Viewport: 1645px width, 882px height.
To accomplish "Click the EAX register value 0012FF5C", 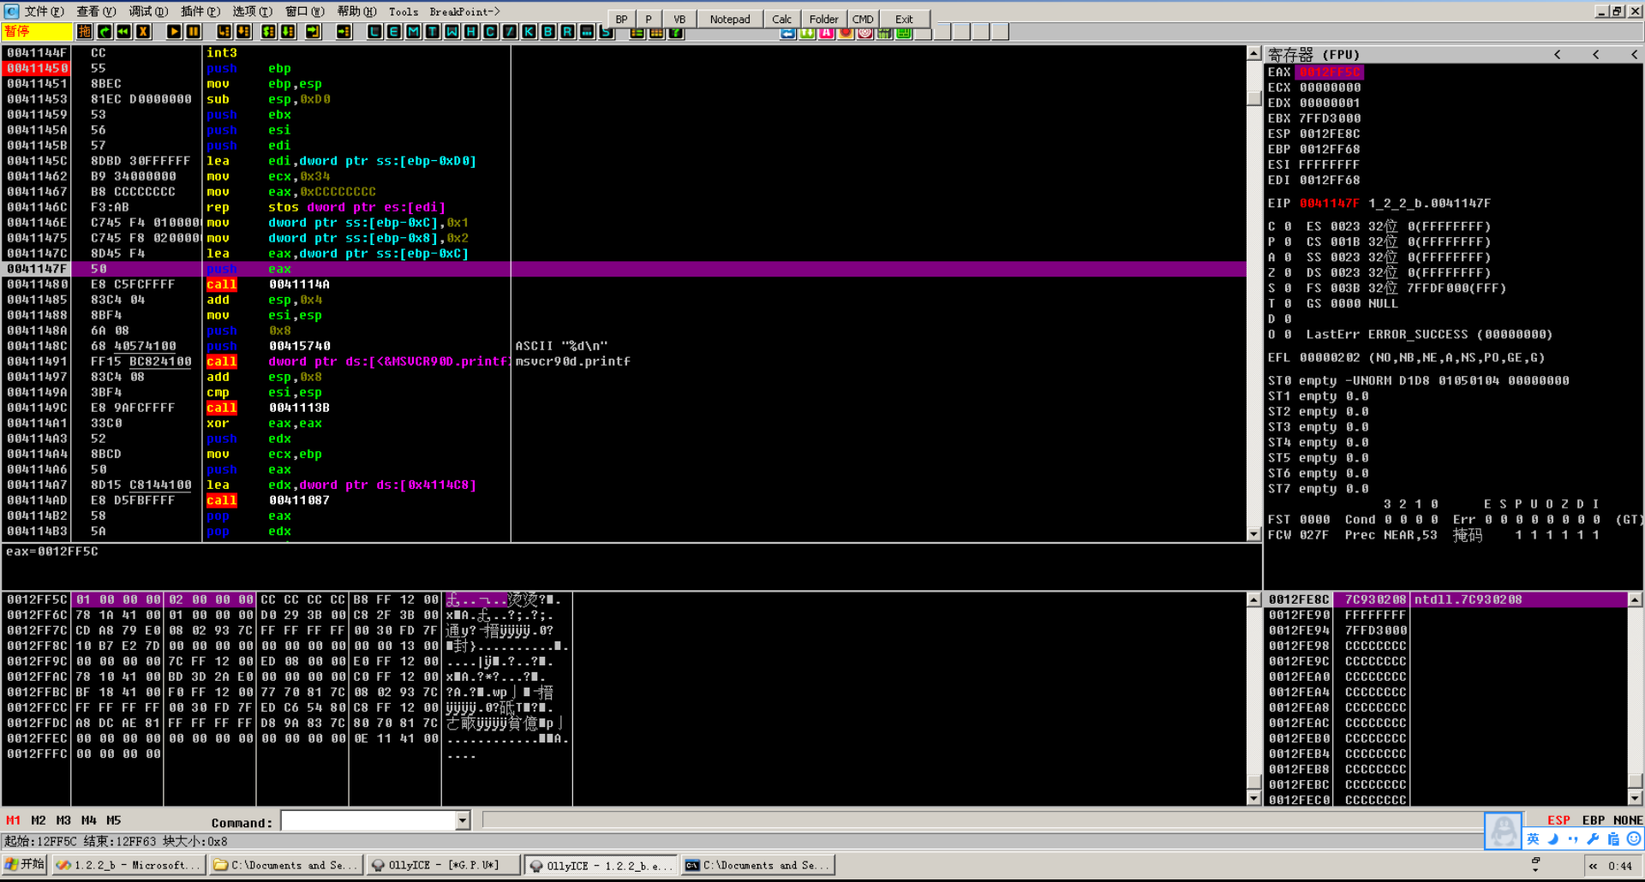I will [x=1330, y=72].
